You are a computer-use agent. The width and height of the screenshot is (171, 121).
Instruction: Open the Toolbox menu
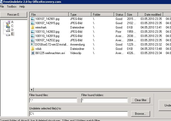pos(12,7)
